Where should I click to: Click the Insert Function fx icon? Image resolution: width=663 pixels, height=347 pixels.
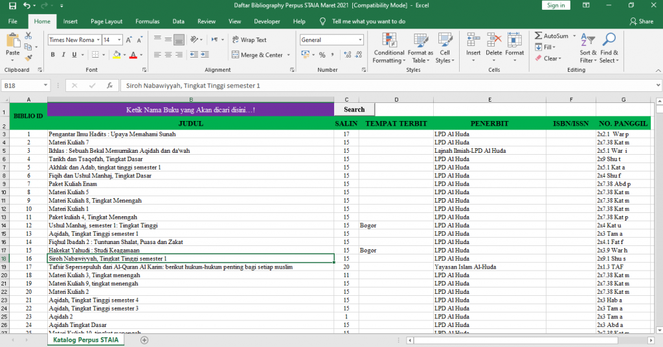(x=109, y=85)
